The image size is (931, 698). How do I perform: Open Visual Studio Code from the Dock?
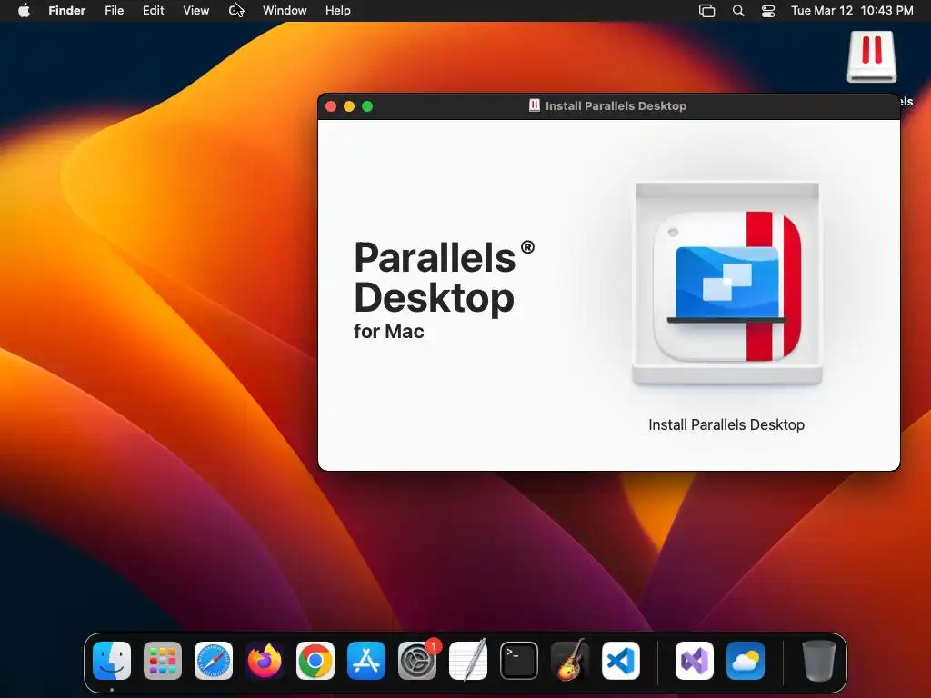620,661
